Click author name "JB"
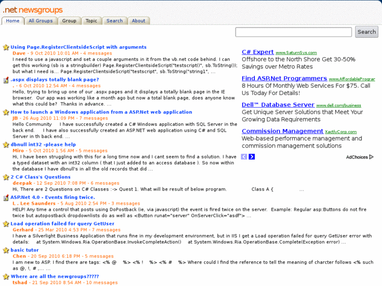382x286 pixels. [x=15, y=118]
